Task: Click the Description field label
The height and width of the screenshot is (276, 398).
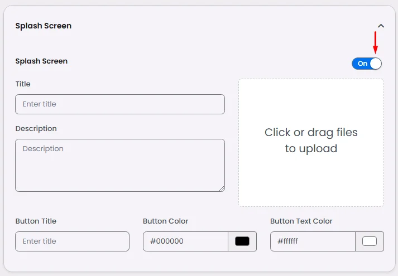Action: [36, 129]
